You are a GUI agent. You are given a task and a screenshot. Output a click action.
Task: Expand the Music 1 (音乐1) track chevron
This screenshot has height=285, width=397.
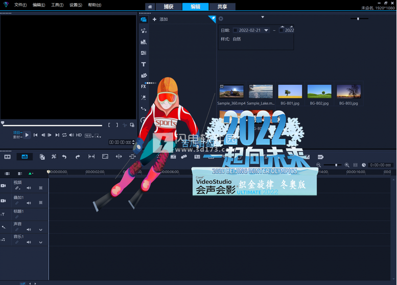click(x=40, y=243)
